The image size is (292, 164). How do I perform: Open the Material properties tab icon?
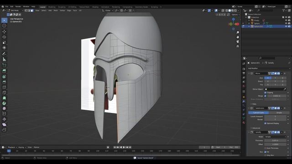tap(244, 123)
